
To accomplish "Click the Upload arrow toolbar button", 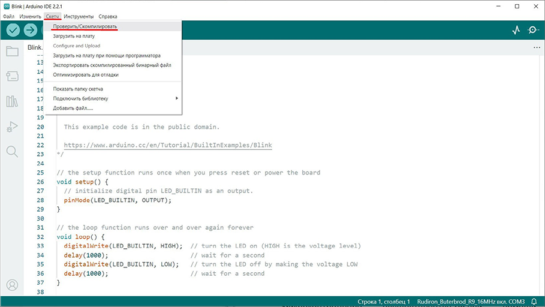I will (31, 30).
